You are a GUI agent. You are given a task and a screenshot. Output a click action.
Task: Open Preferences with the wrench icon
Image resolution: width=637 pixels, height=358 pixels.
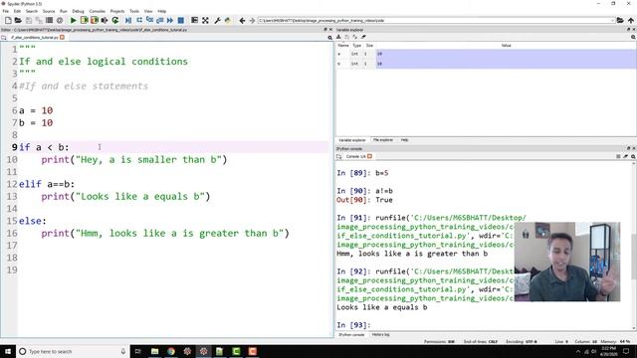(x=217, y=20)
